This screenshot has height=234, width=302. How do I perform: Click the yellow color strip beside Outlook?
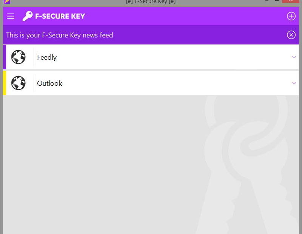(x=5, y=83)
